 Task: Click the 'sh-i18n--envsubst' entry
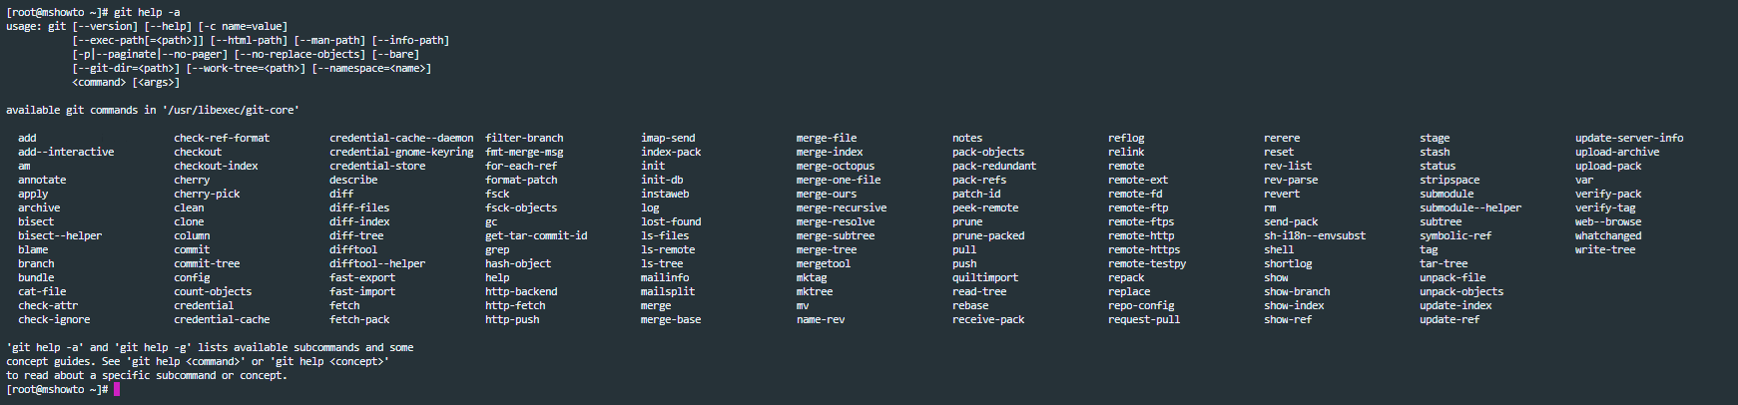click(x=1315, y=235)
